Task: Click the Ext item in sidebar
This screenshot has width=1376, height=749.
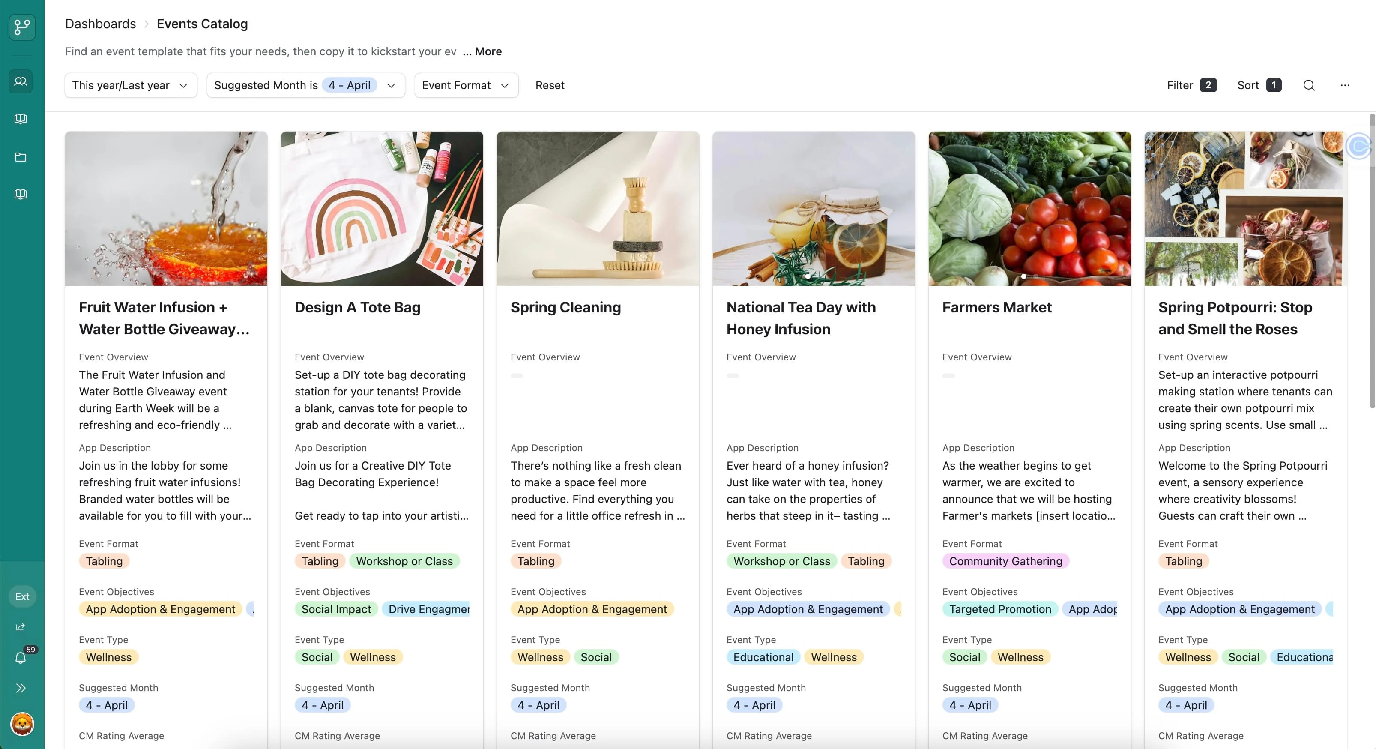Action: pos(22,596)
